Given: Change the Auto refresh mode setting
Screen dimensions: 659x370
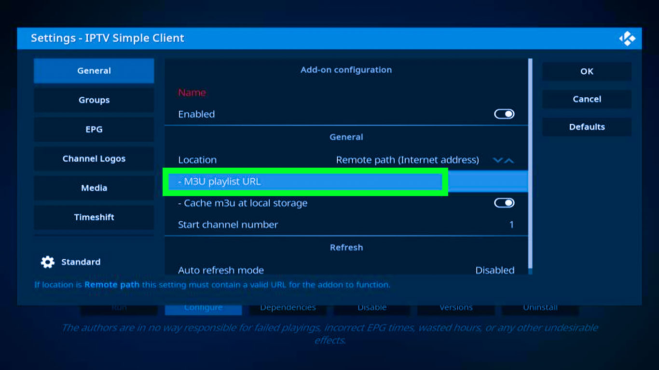Looking at the screenshot, I should [x=346, y=270].
